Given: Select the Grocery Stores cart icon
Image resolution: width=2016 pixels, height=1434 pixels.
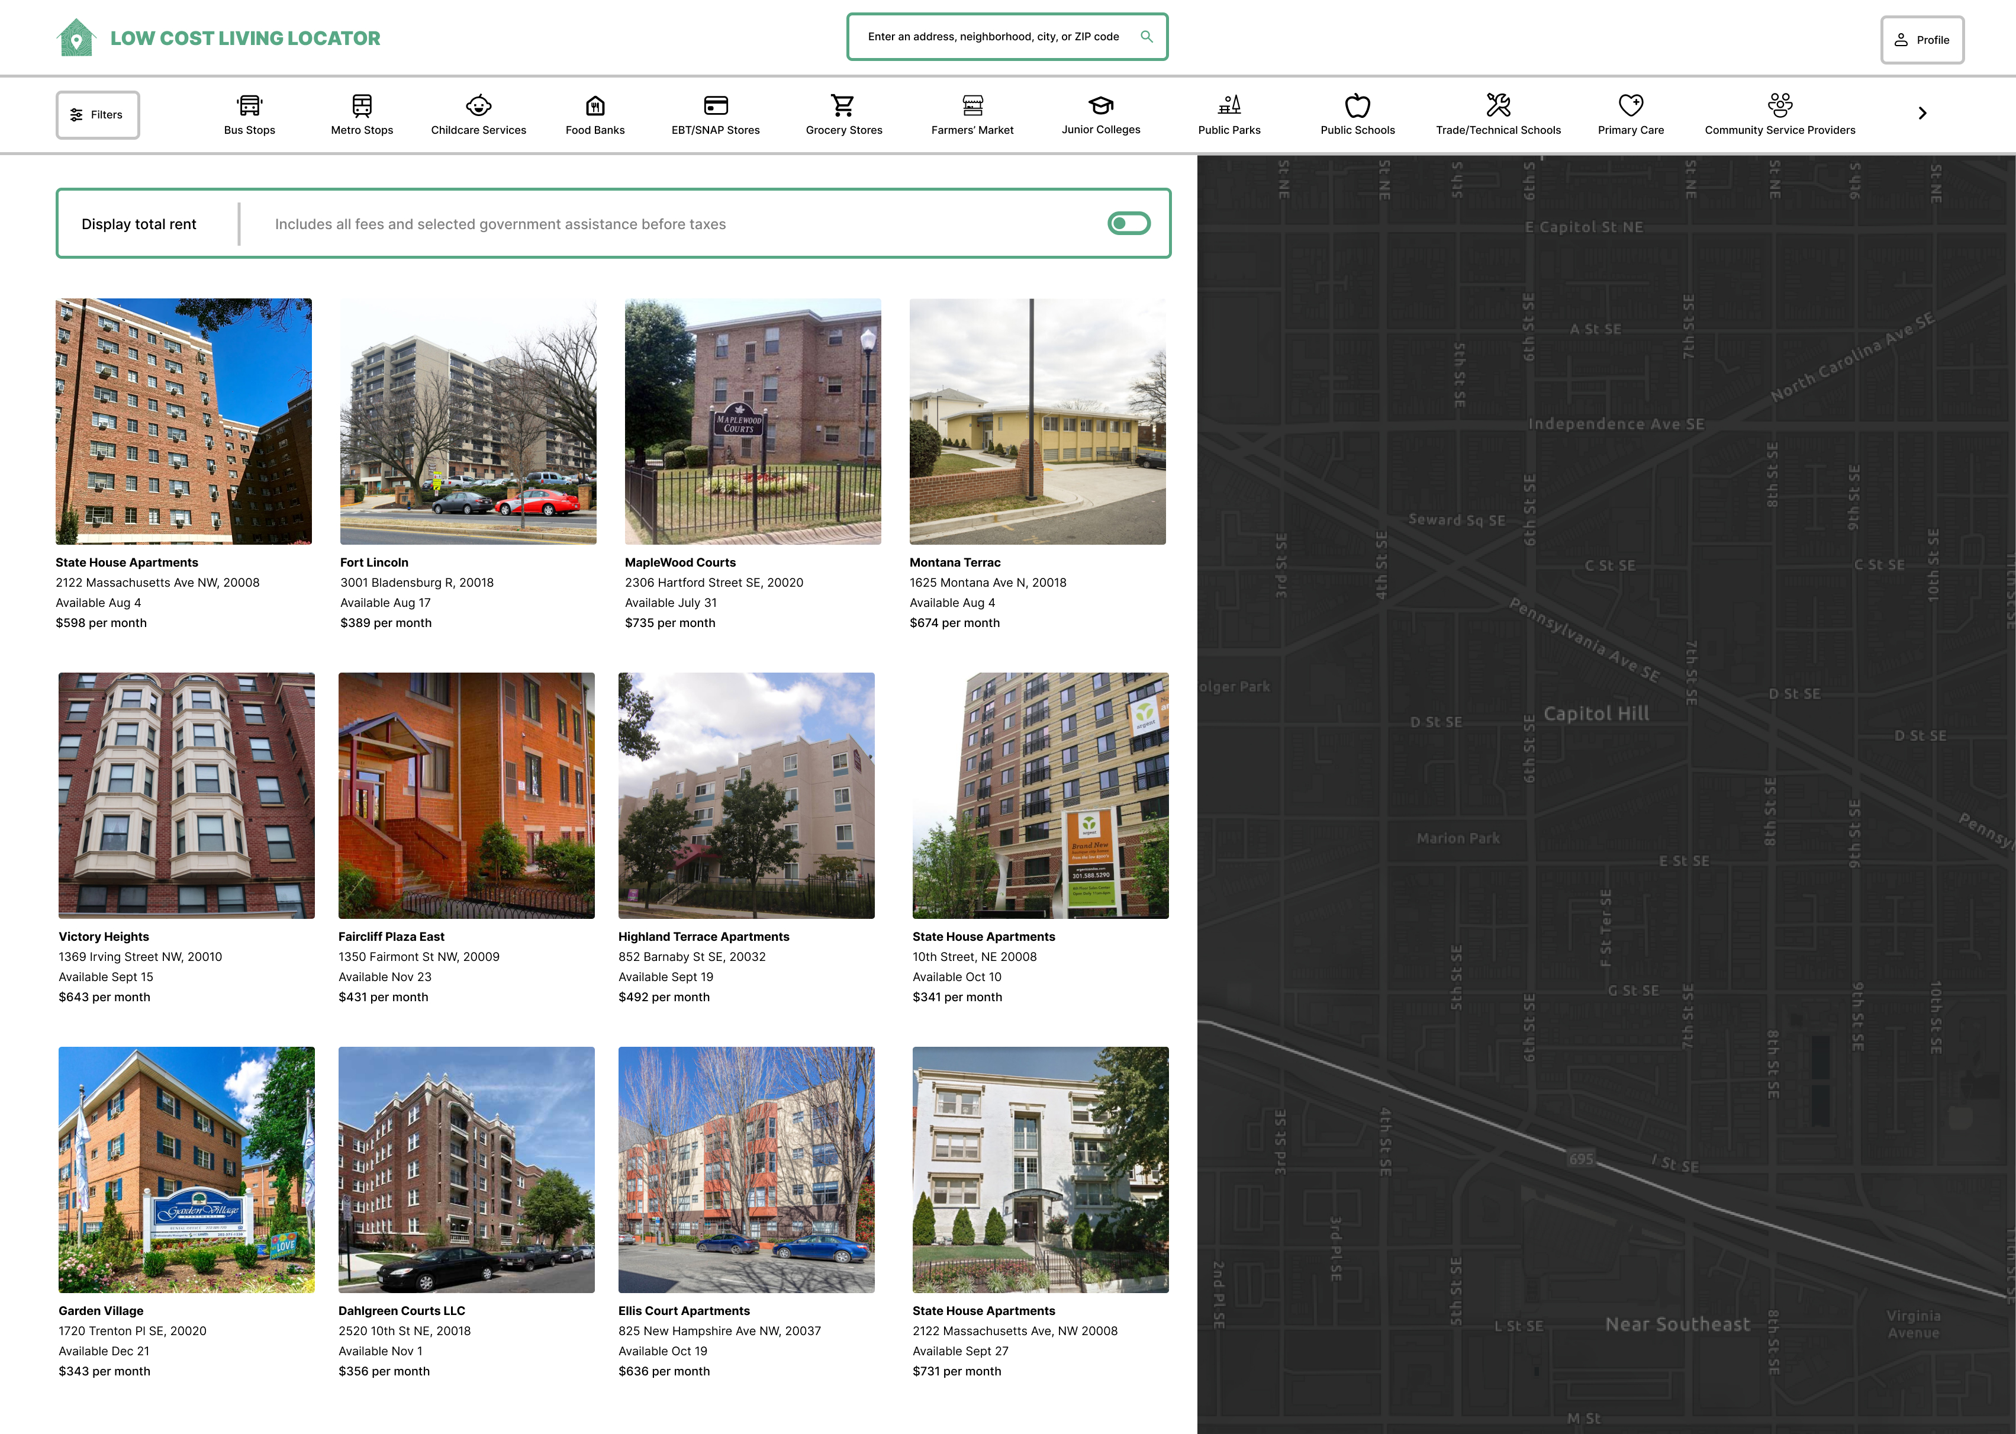Looking at the screenshot, I should 843,106.
